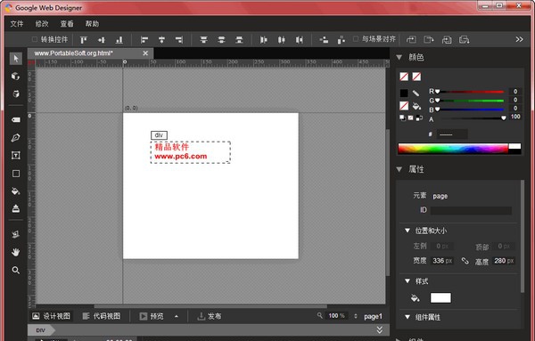Select the Text tool
This screenshot has height=341, width=535.
[x=16, y=155]
